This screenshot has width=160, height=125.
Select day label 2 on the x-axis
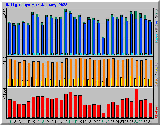15,122
